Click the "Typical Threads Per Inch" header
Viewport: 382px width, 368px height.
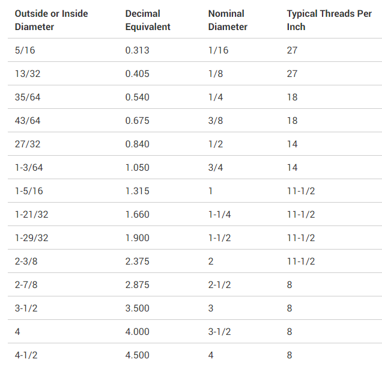pos(329,20)
